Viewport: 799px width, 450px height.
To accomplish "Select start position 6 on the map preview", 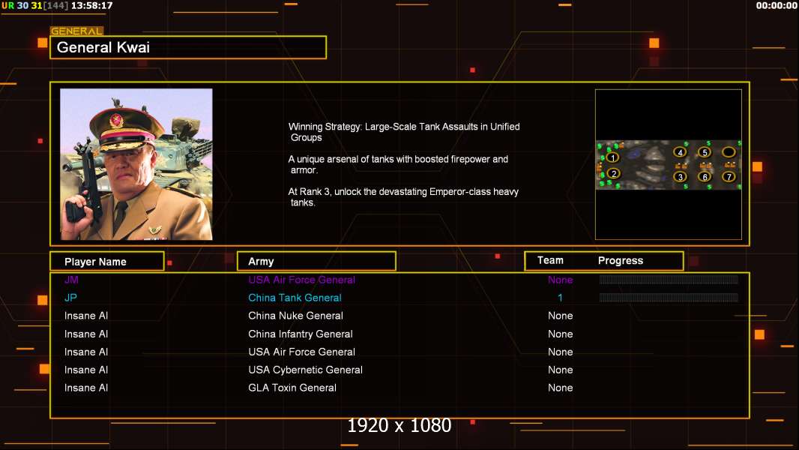I will [705, 177].
